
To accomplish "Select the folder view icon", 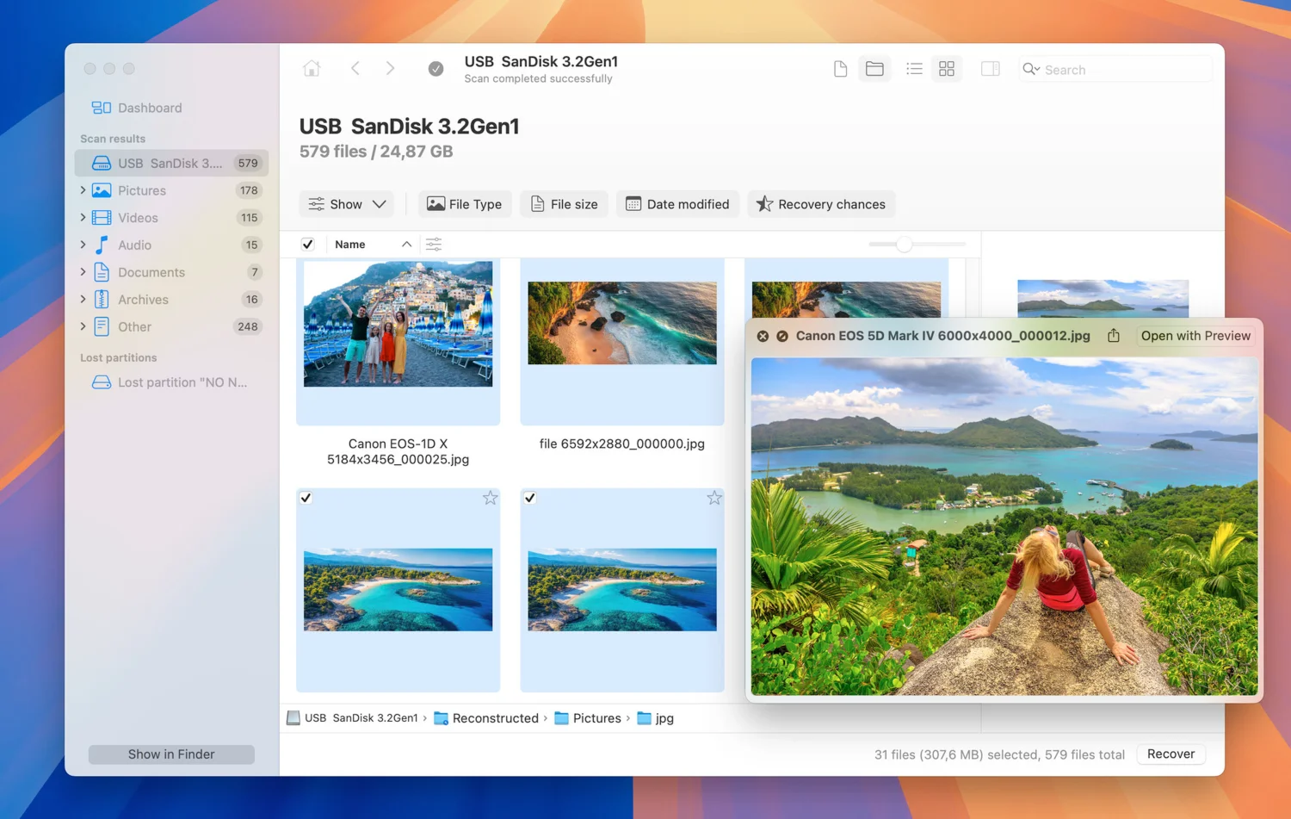I will (x=874, y=69).
